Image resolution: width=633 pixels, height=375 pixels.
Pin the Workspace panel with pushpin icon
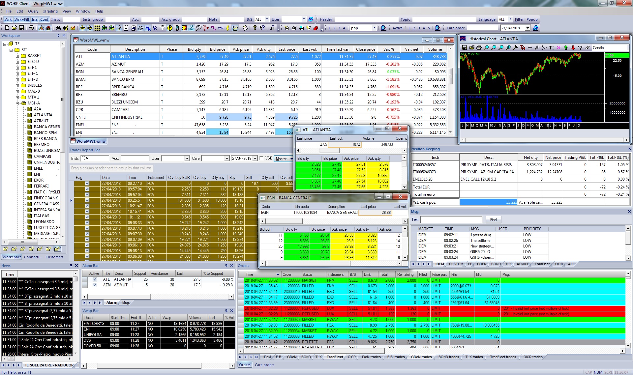point(58,36)
